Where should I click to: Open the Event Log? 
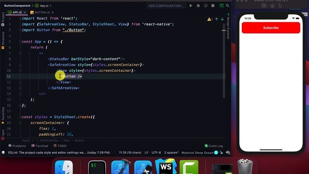click(x=214, y=146)
